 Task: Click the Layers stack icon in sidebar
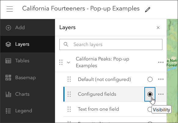tap(8, 44)
